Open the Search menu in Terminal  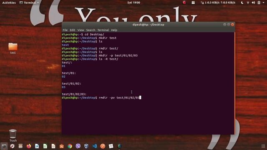(91, 30)
